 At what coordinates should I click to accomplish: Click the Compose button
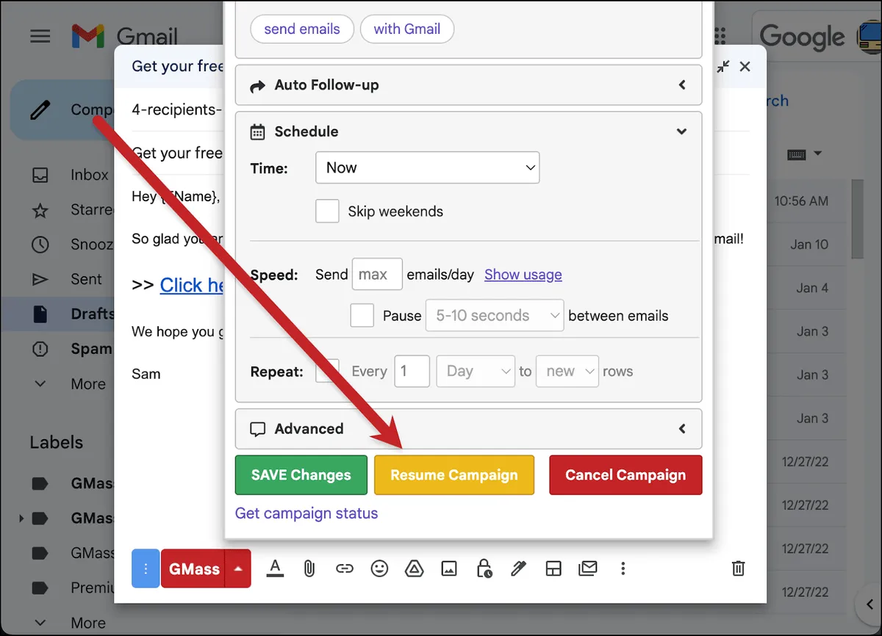pos(62,110)
